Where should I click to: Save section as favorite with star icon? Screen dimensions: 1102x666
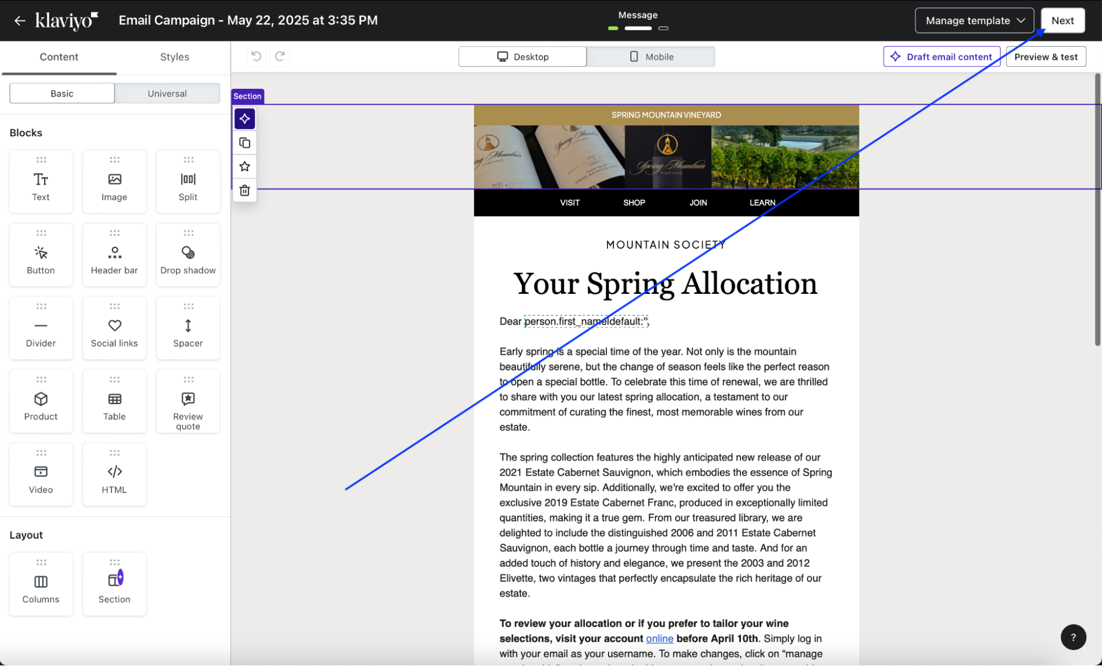(x=244, y=166)
